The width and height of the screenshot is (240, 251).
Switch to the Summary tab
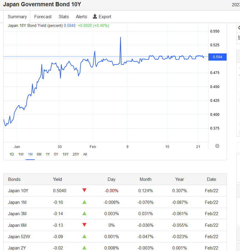(x=17, y=17)
